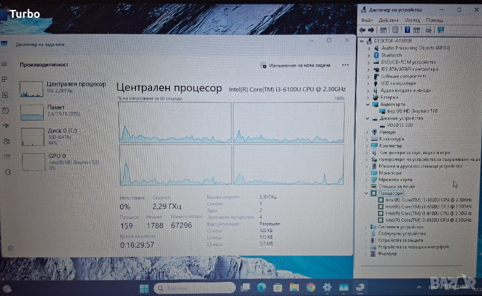This screenshot has height=296, width=482.
Task: Open Task Manager settings gear icon
Action: point(10,248)
